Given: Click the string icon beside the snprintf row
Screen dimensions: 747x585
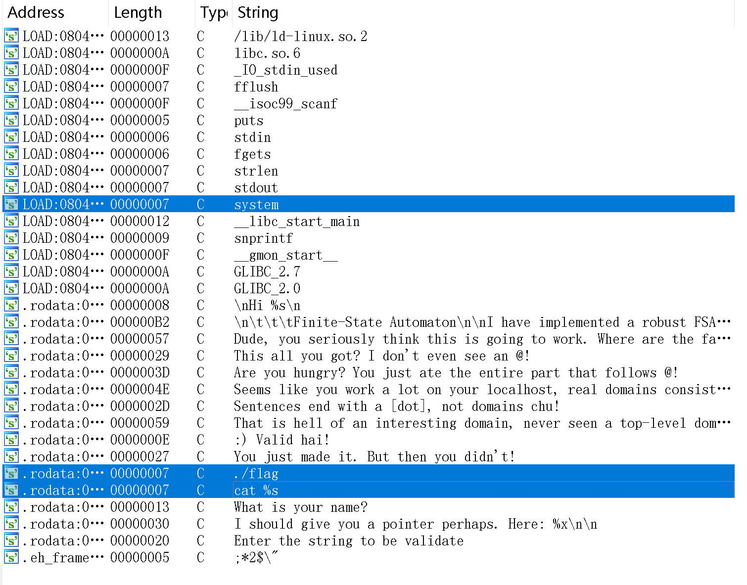Looking at the screenshot, I should (11, 238).
